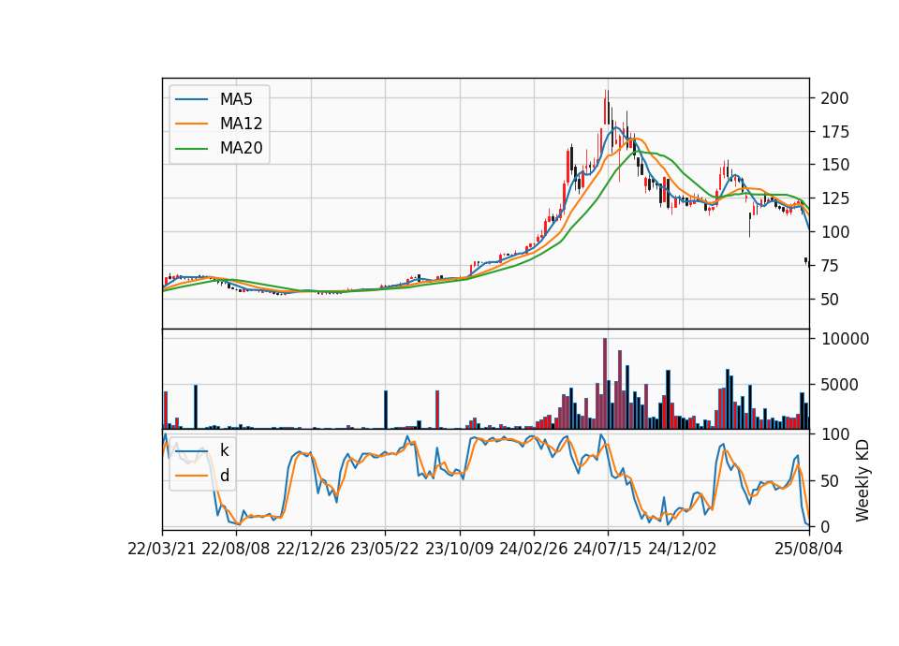Click the 5000 volume axis label

[839, 385]
